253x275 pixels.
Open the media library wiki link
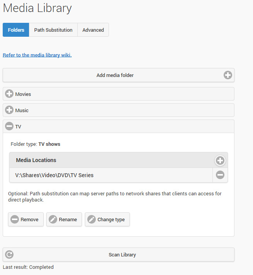37,55
